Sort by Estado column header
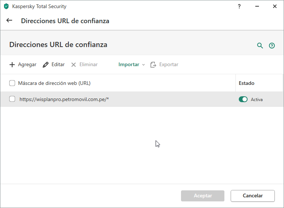This screenshot has height=208, width=284. click(246, 83)
